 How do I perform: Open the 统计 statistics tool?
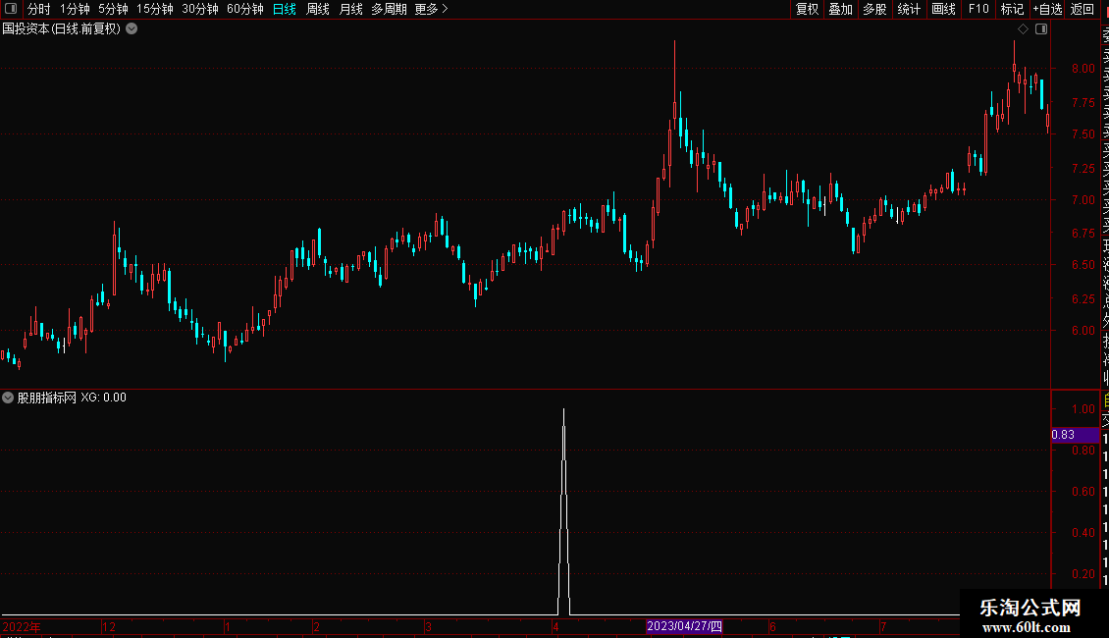tap(909, 9)
